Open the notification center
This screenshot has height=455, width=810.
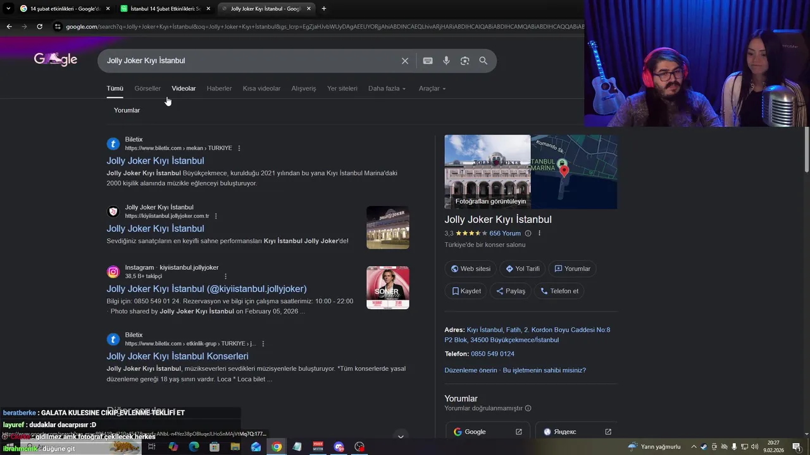(x=797, y=447)
